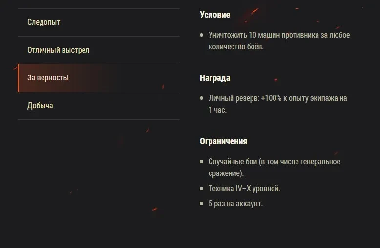Click the «Условие» section heading
The width and height of the screenshot is (380, 248).
point(215,15)
